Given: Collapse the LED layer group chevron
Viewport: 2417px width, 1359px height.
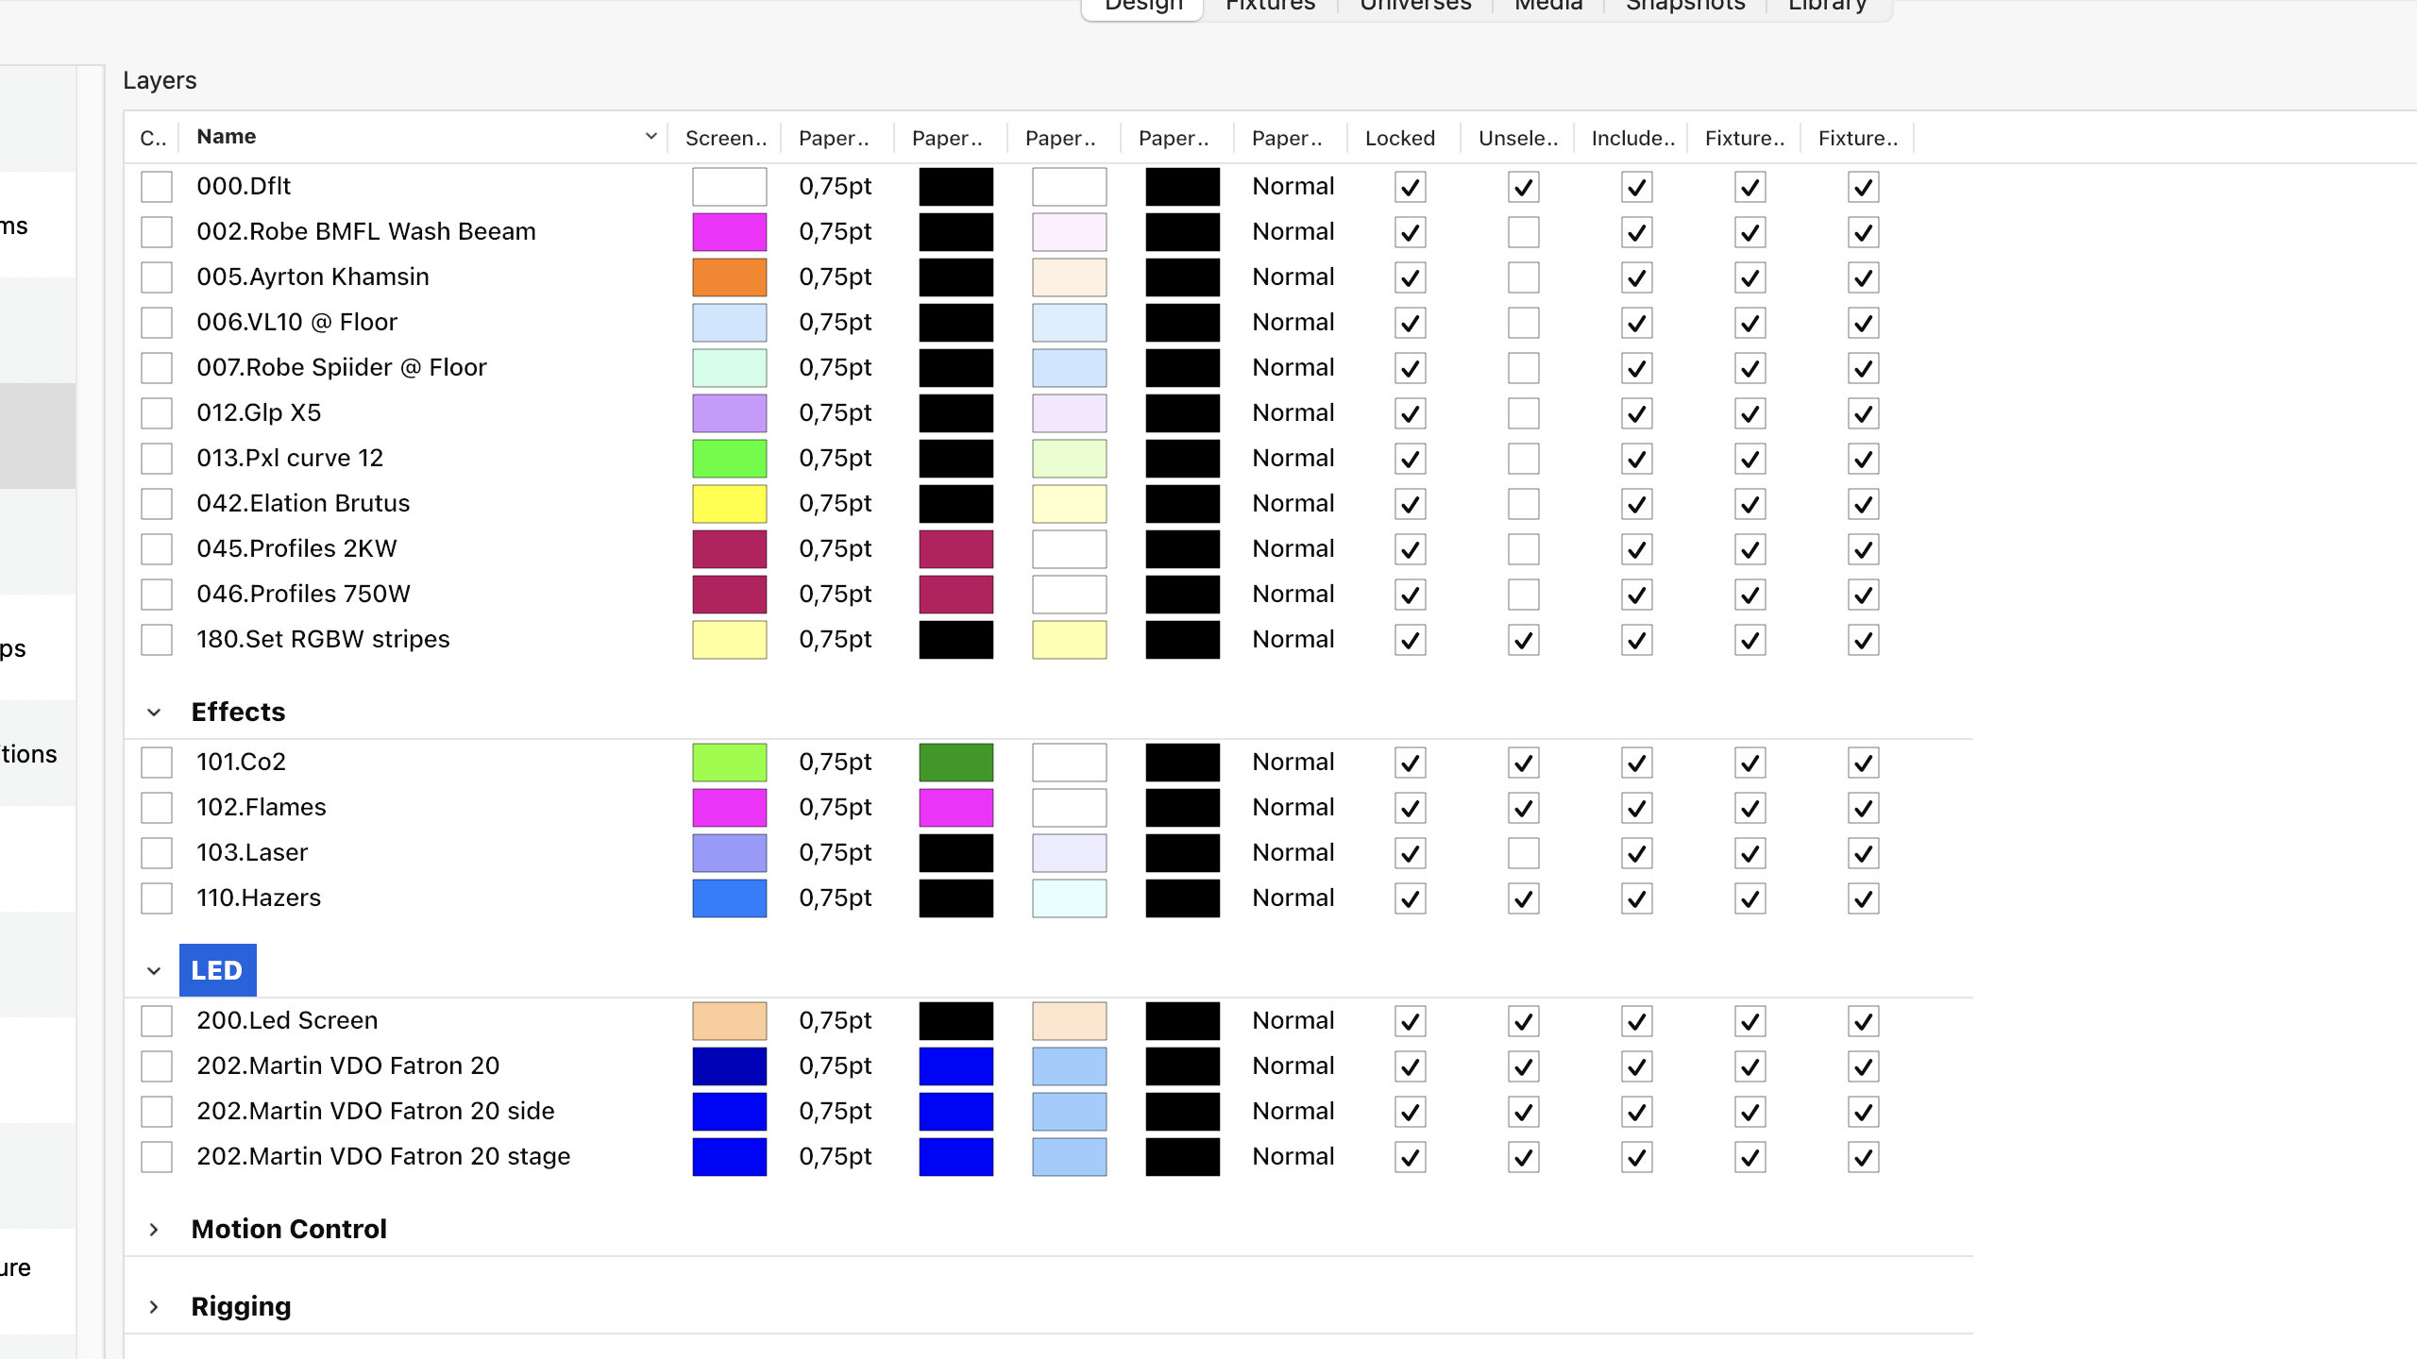Looking at the screenshot, I should (x=154, y=971).
